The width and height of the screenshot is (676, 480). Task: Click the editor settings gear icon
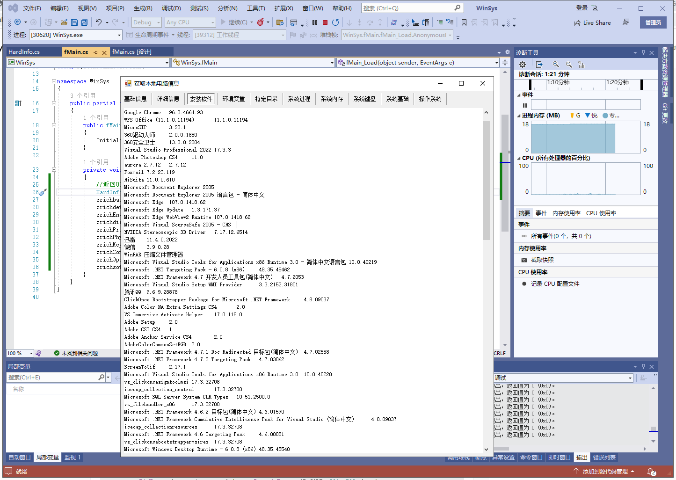click(x=507, y=52)
